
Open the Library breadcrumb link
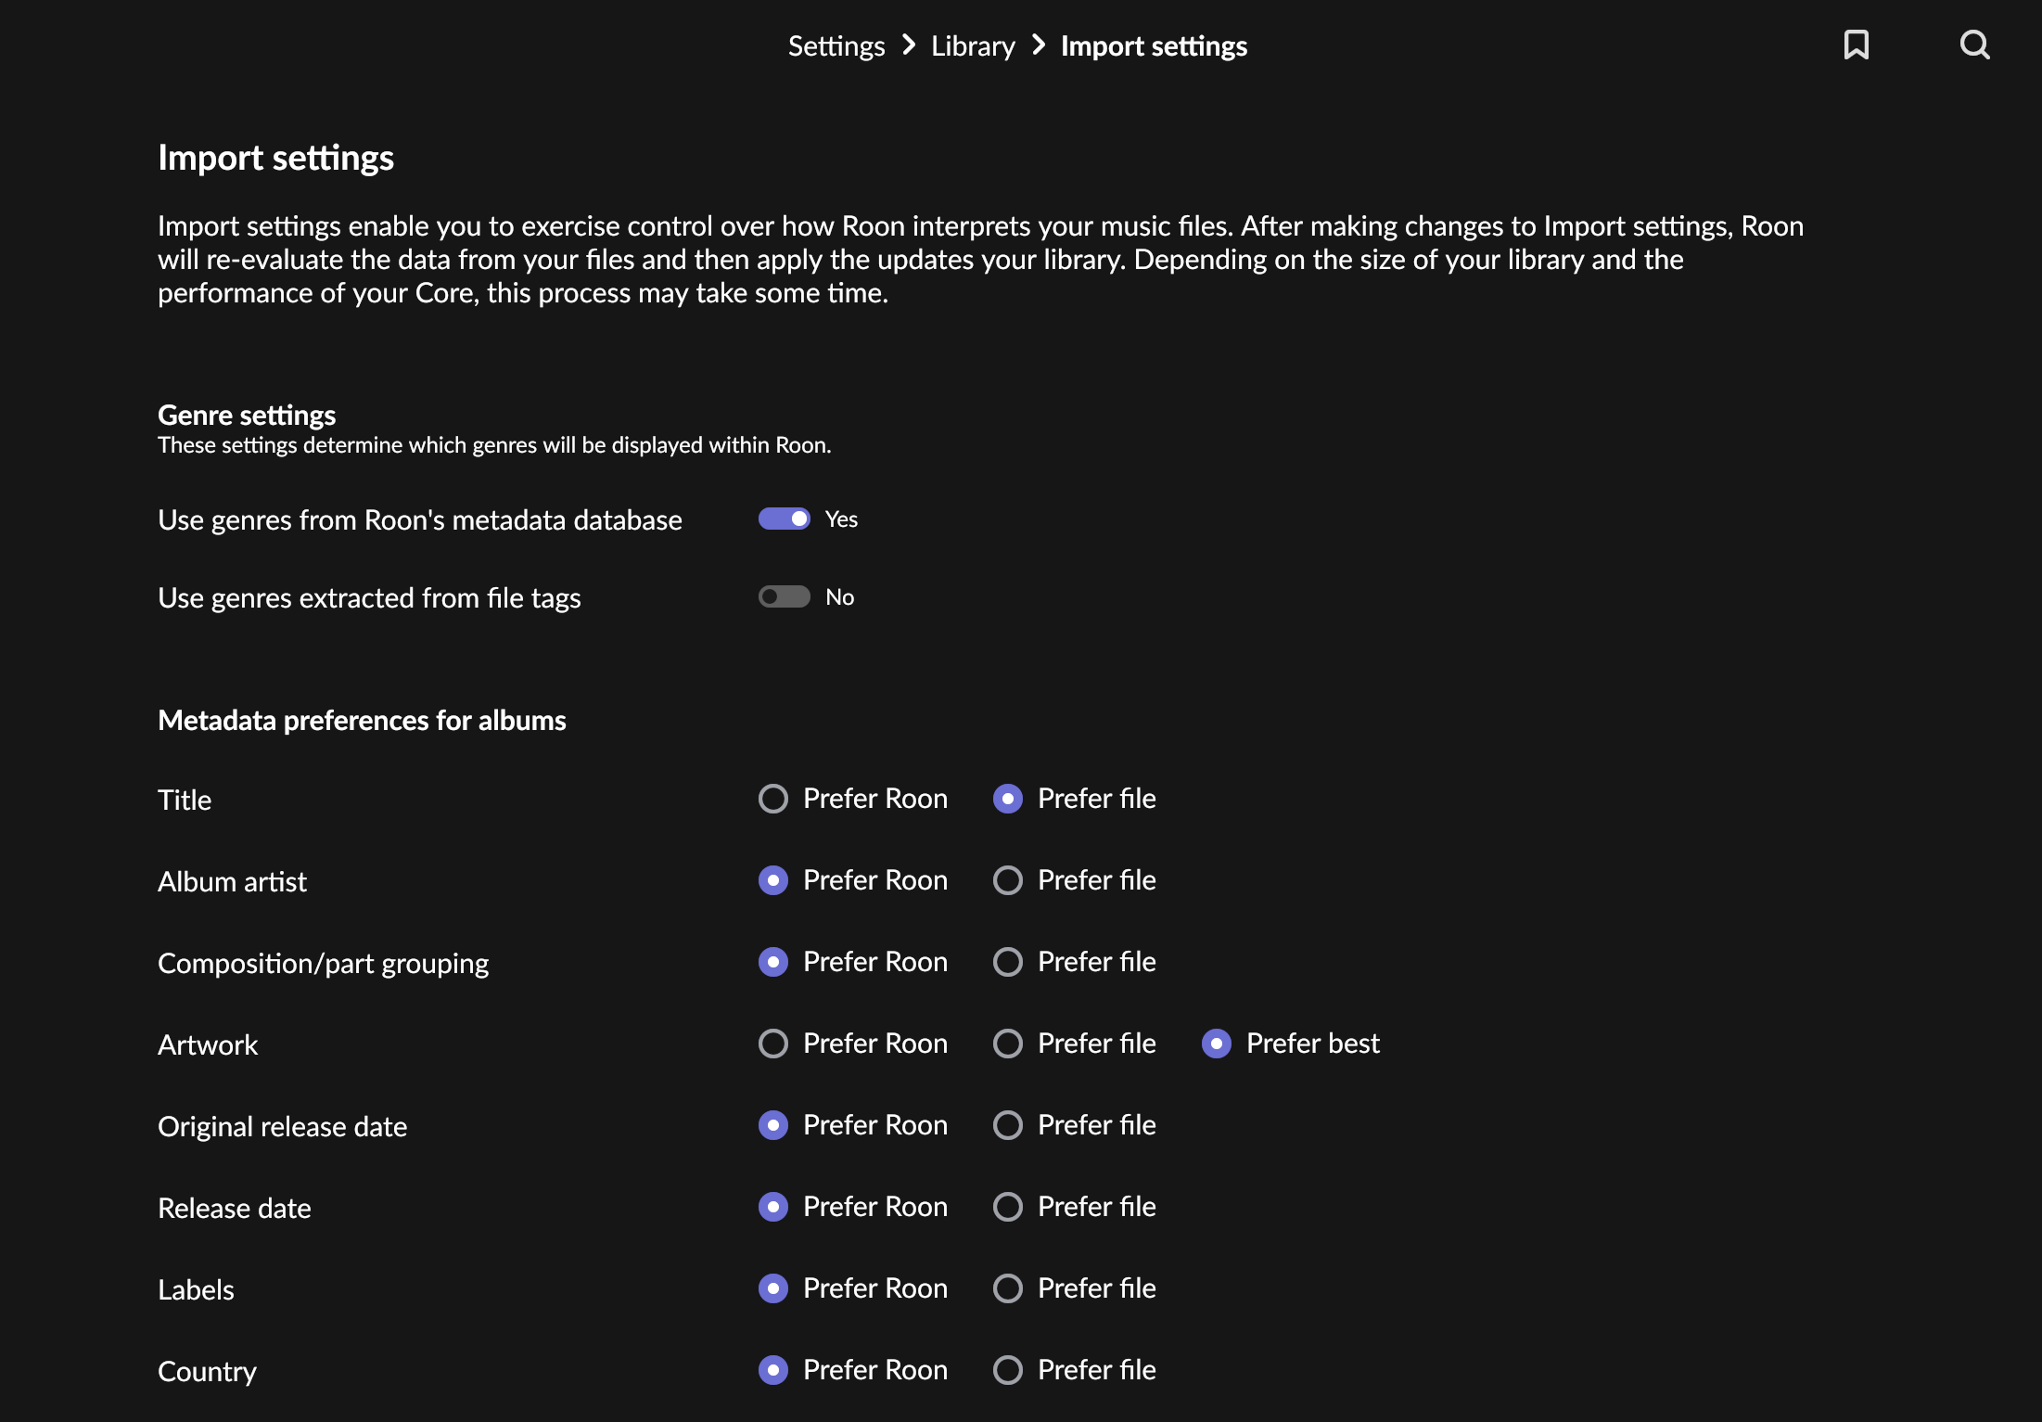[973, 45]
